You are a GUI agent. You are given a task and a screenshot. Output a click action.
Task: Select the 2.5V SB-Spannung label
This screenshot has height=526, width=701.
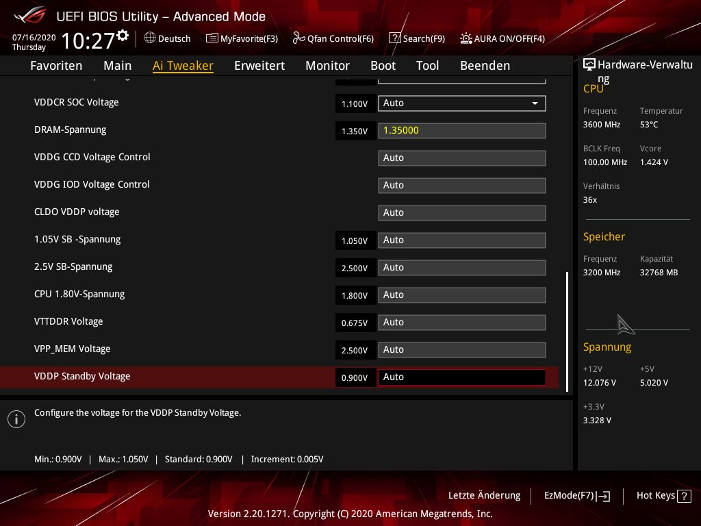[73, 266]
